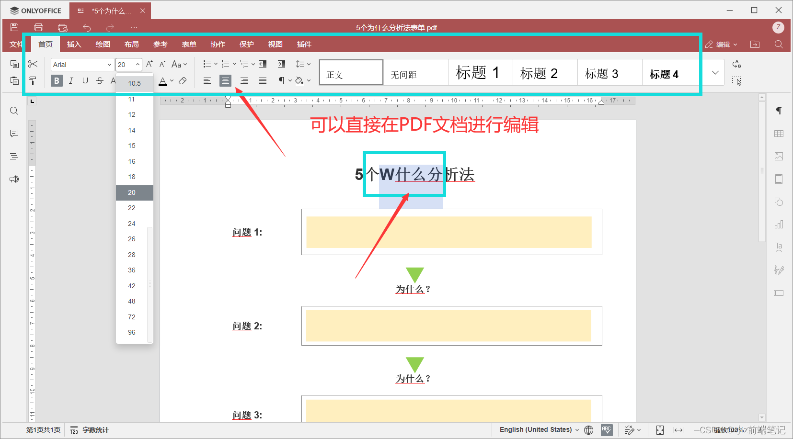Paste using the clipboard icon
The image size is (793, 439).
[14, 80]
